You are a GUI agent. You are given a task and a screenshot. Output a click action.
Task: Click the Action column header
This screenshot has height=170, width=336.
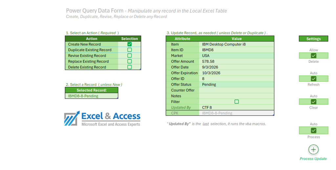(x=92, y=39)
